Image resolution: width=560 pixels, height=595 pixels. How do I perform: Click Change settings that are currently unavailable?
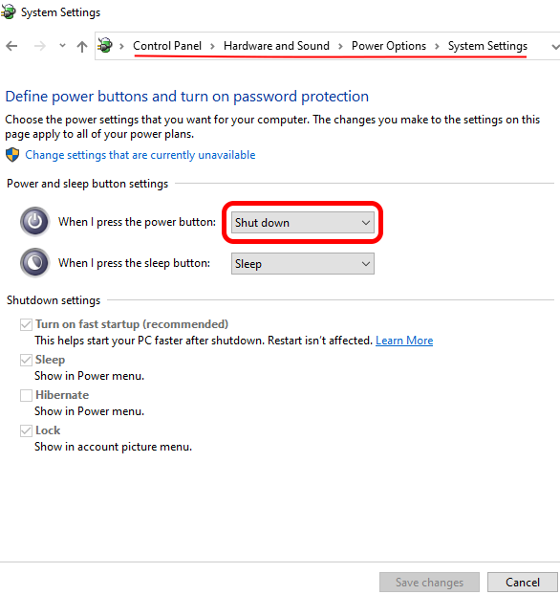(140, 155)
